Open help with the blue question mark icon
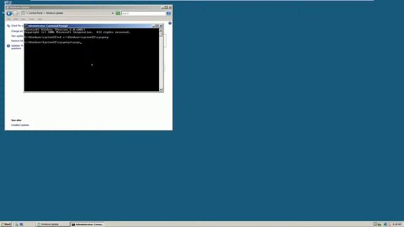Screen dimensions: 404x227 [170, 23]
